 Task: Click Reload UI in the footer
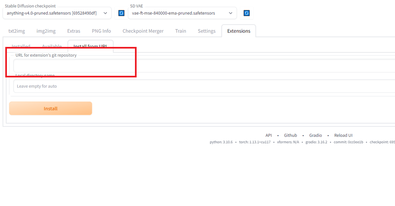click(343, 135)
